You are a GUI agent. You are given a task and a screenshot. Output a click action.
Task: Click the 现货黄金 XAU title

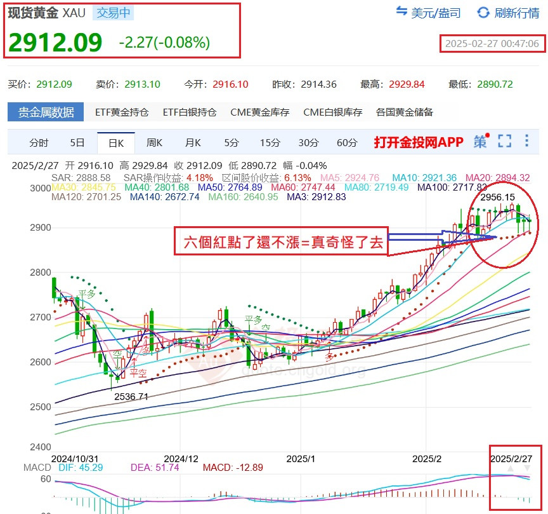pyautogui.click(x=47, y=13)
